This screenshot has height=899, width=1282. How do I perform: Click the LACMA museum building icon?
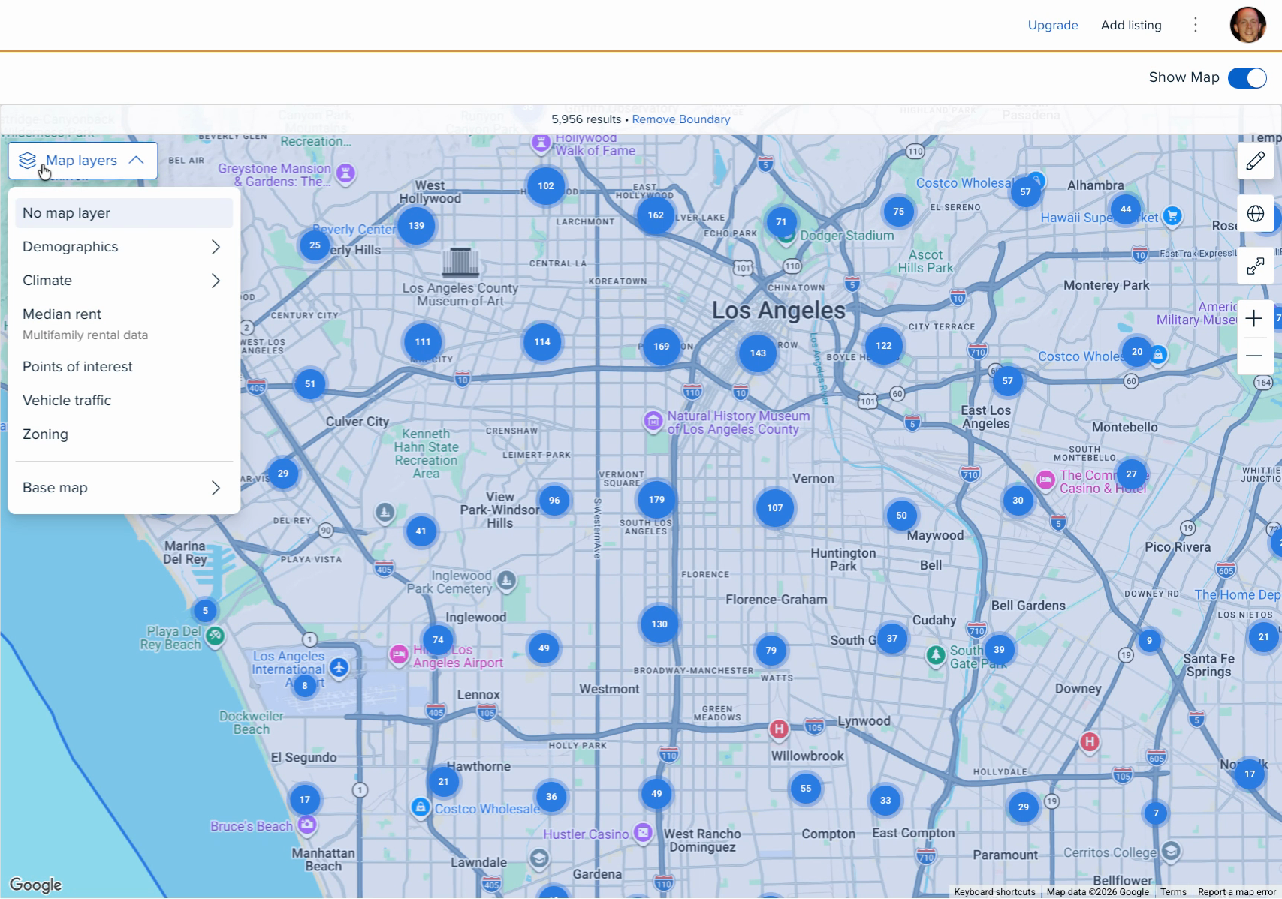(460, 262)
